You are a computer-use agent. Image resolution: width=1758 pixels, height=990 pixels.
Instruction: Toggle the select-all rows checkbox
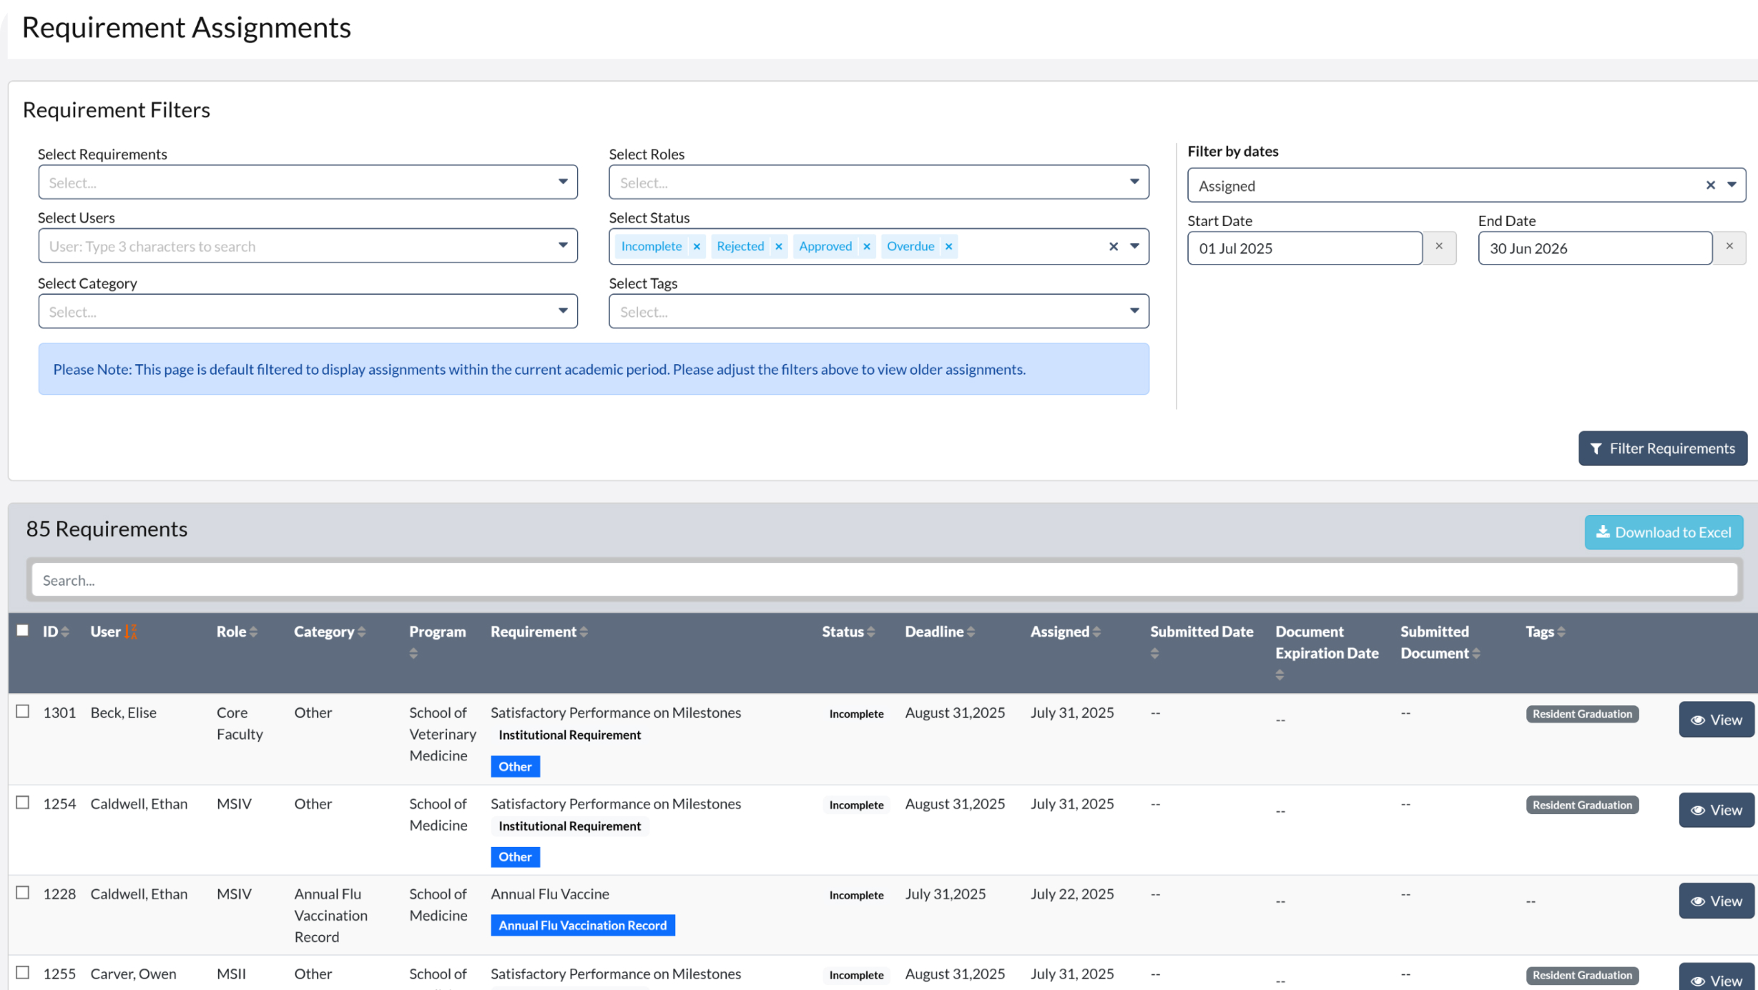(23, 630)
